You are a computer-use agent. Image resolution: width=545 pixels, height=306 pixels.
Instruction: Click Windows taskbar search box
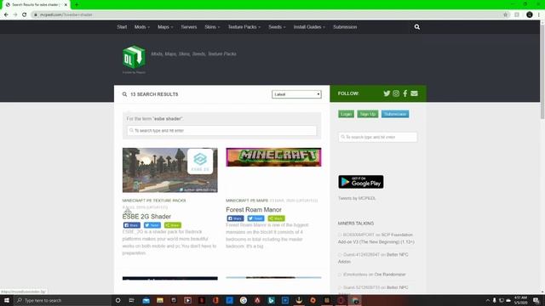coord(62,300)
